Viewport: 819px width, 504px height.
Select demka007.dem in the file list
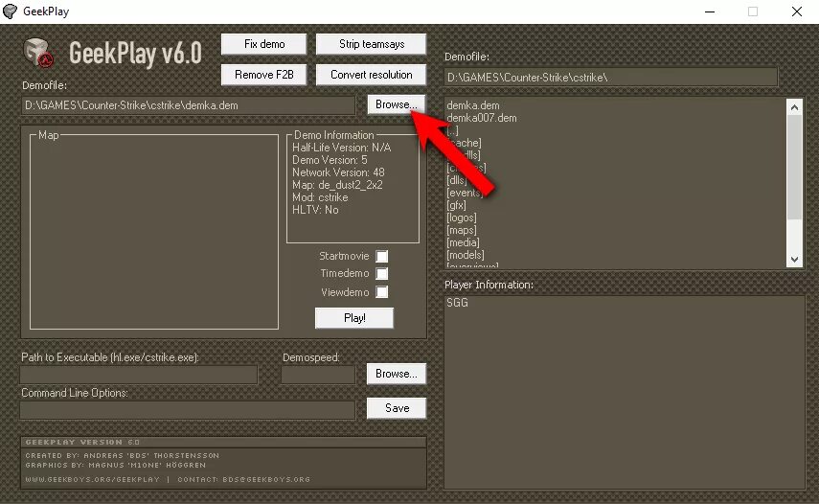point(482,118)
